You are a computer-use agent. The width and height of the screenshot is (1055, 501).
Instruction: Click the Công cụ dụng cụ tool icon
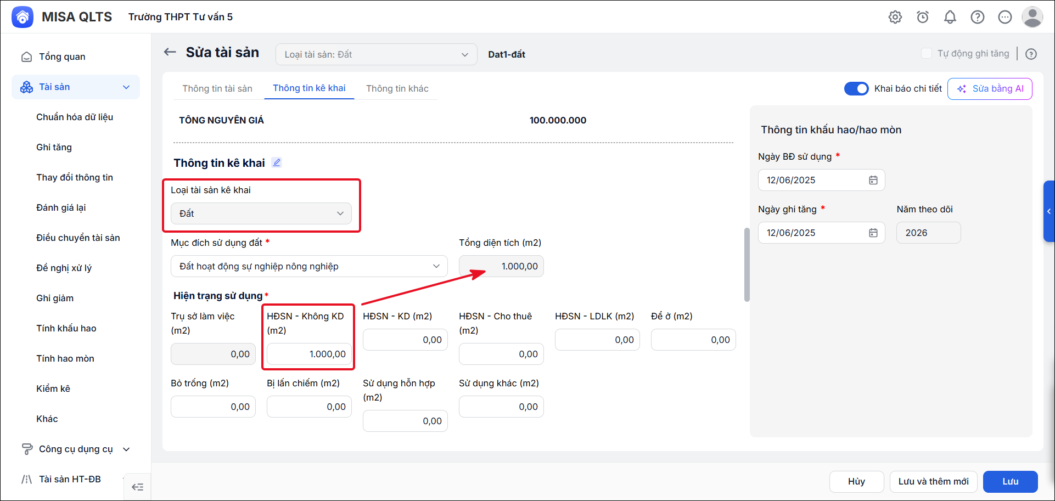click(x=26, y=449)
